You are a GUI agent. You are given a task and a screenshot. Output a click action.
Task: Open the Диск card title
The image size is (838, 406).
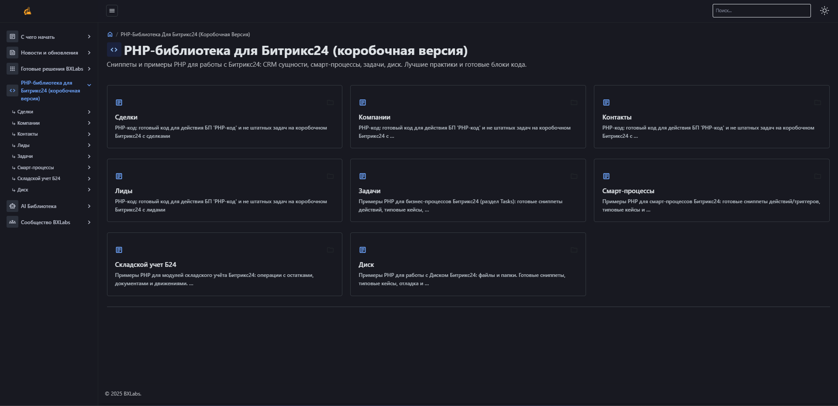(366, 265)
